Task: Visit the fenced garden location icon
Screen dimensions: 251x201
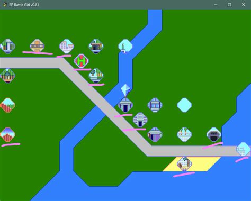Action: pos(184,134)
